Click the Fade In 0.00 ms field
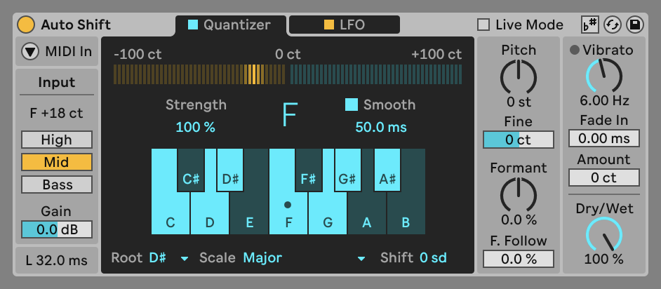This screenshot has width=661, height=289. pyautogui.click(x=603, y=138)
